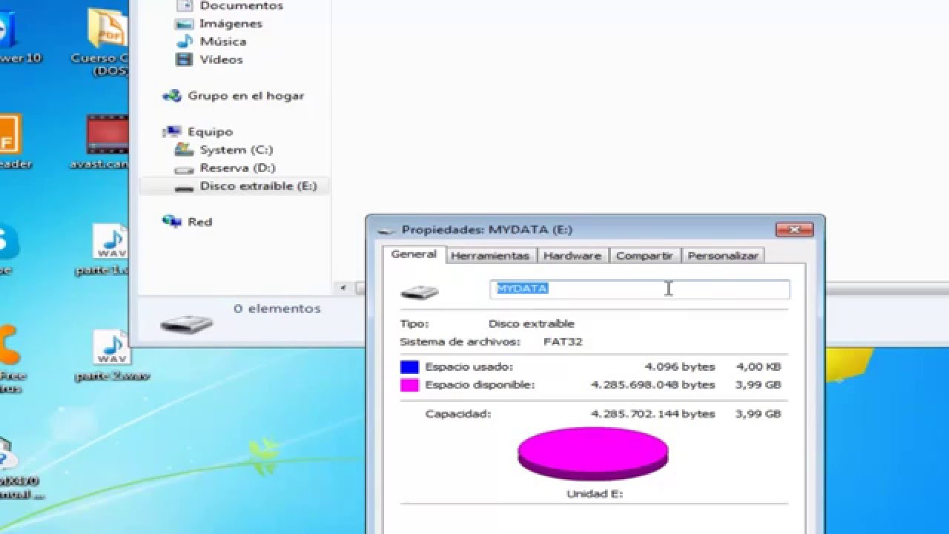The image size is (949, 534).
Task: Click the MYDATA volume label field
Action: coord(640,289)
